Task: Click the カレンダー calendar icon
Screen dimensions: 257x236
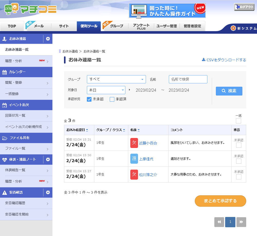Action: tap(5, 72)
